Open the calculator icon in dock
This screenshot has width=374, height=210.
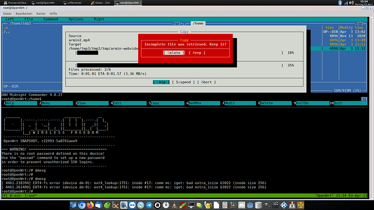[x=225, y=205]
